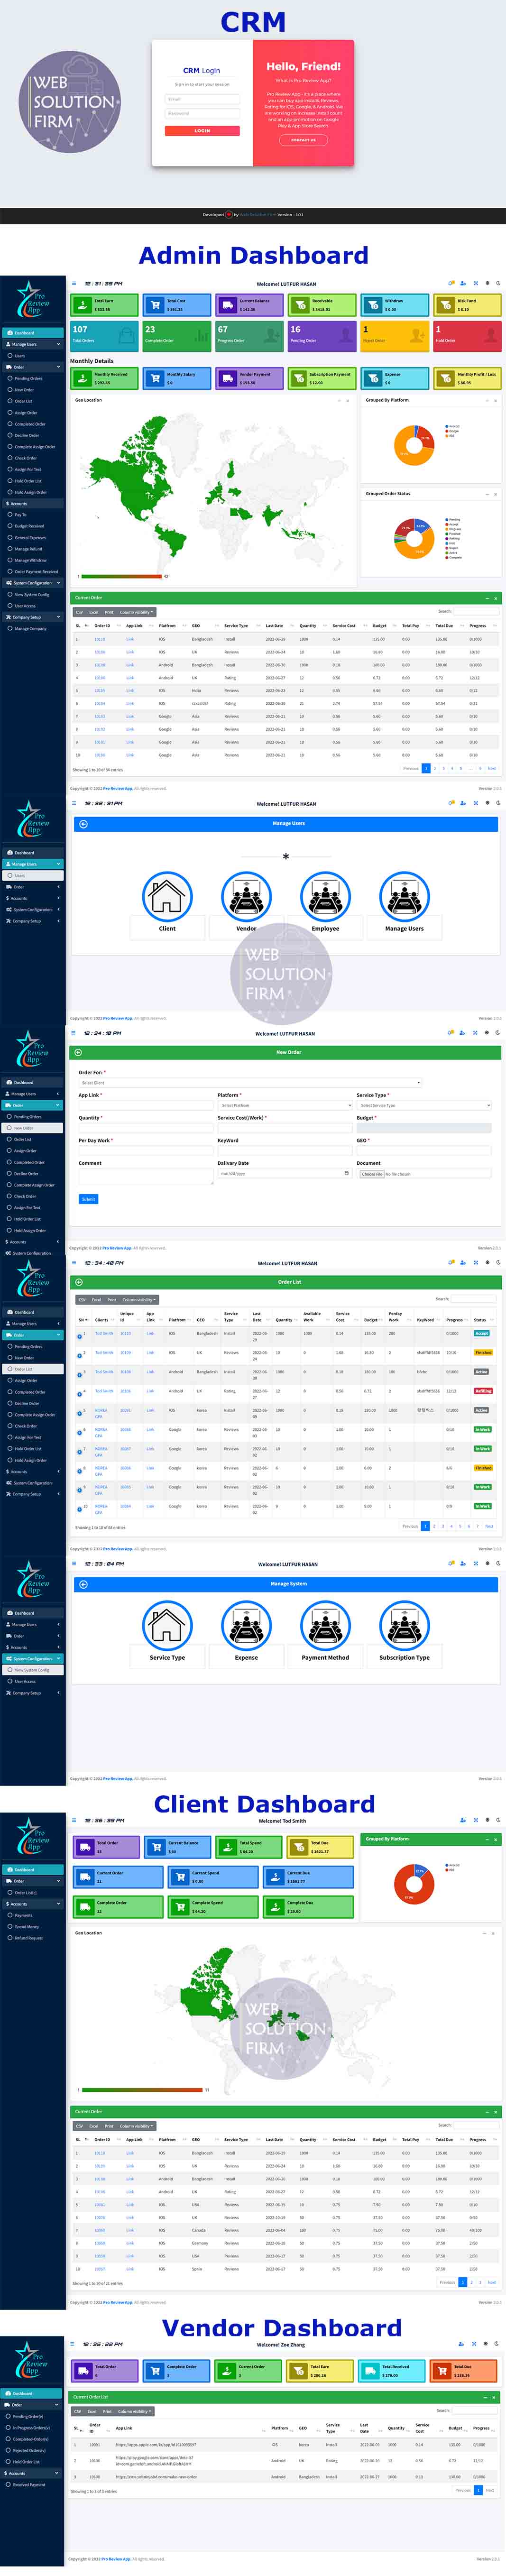Open Budget Received in Admin Dashboard sidebar
This screenshot has width=506, height=2576.
pos(29,526)
